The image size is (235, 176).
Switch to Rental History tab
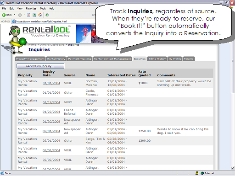56,59
